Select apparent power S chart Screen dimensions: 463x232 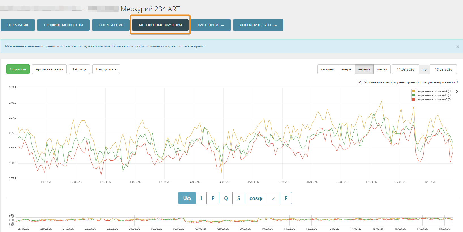(239, 198)
